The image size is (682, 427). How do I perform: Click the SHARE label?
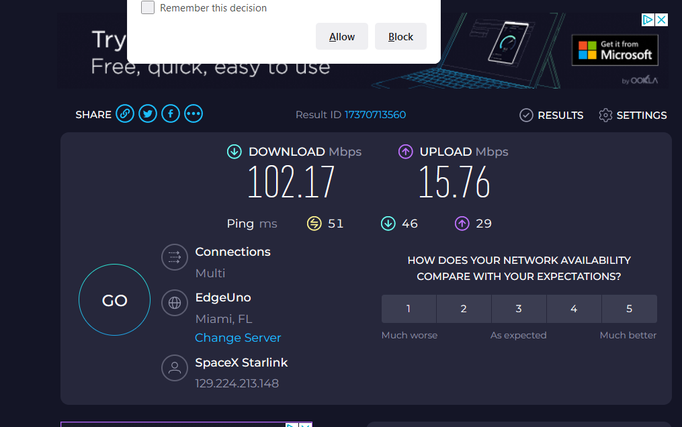(93, 115)
